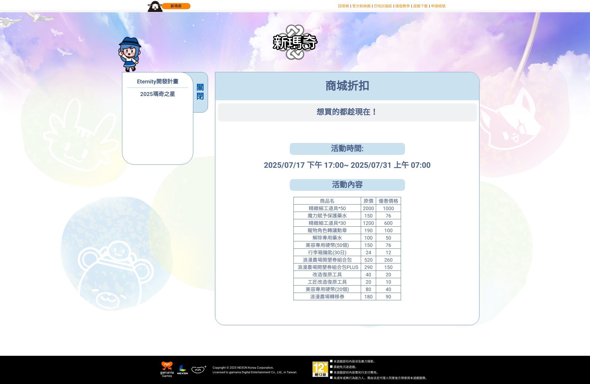590x384 pixels.
Task: Click the 商品名 column header
Action: (x=327, y=201)
